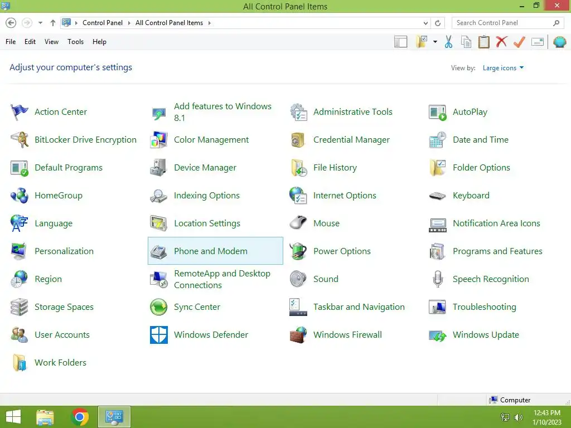The image size is (571, 428).
Task: Click the Indexing Options magnifier icon
Action: pos(159,196)
